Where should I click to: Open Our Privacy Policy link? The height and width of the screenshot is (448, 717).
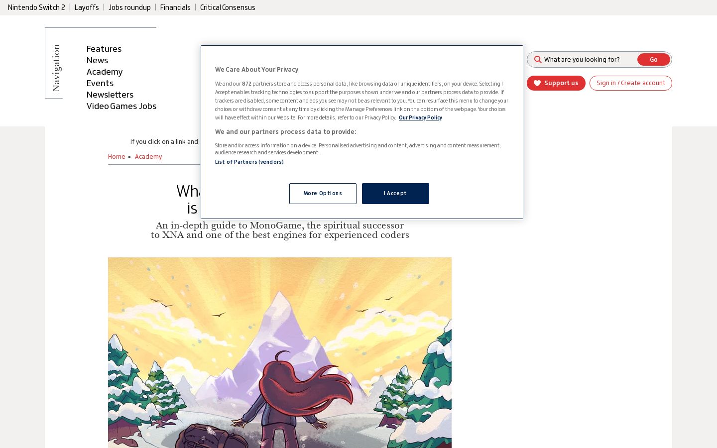[420, 118]
